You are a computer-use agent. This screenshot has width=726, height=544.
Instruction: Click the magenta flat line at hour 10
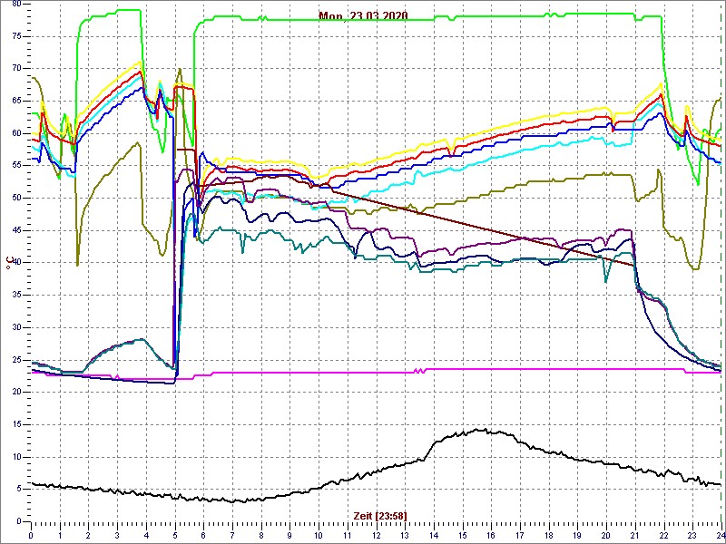point(319,372)
